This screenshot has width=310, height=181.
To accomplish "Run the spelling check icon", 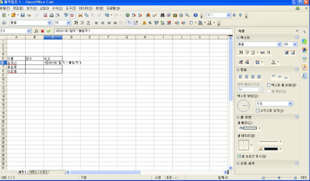I will 66,15.
